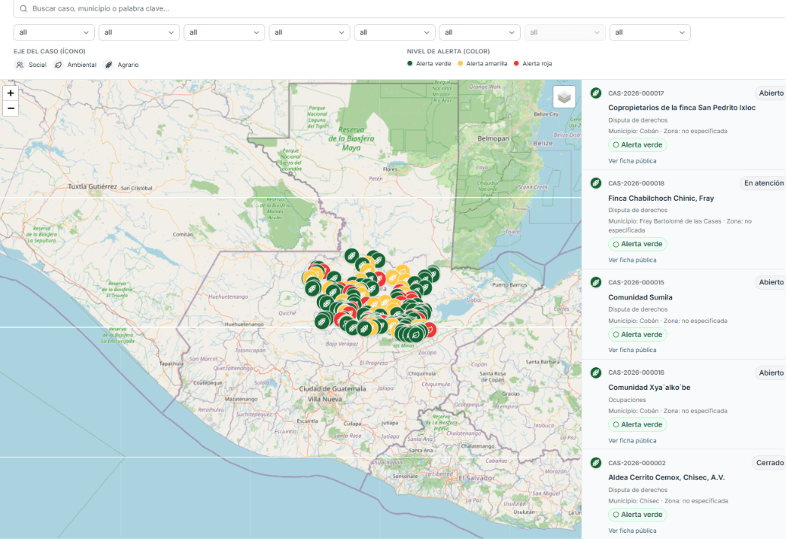Click agrarian icon of case CAS-2026-000017
Viewport: 786px width, 539px height.
595,93
